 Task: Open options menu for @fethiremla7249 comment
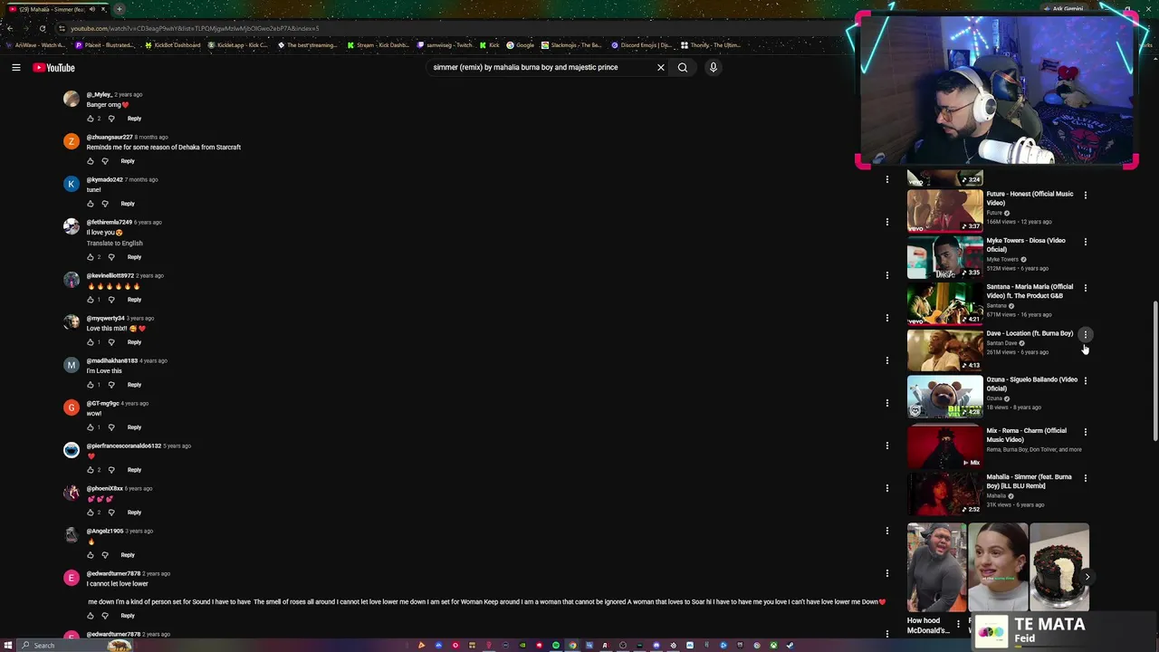point(887,222)
